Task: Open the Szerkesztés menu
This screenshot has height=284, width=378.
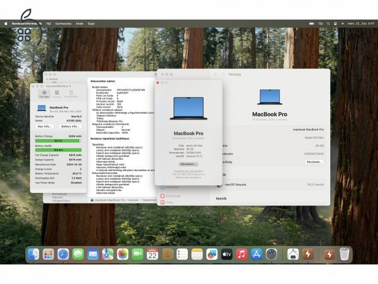Action: [63, 24]
